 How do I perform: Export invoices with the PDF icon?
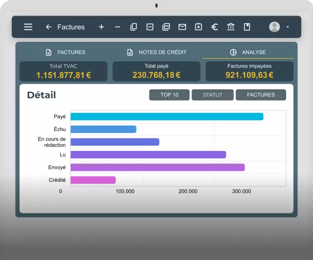coord(166,27)
